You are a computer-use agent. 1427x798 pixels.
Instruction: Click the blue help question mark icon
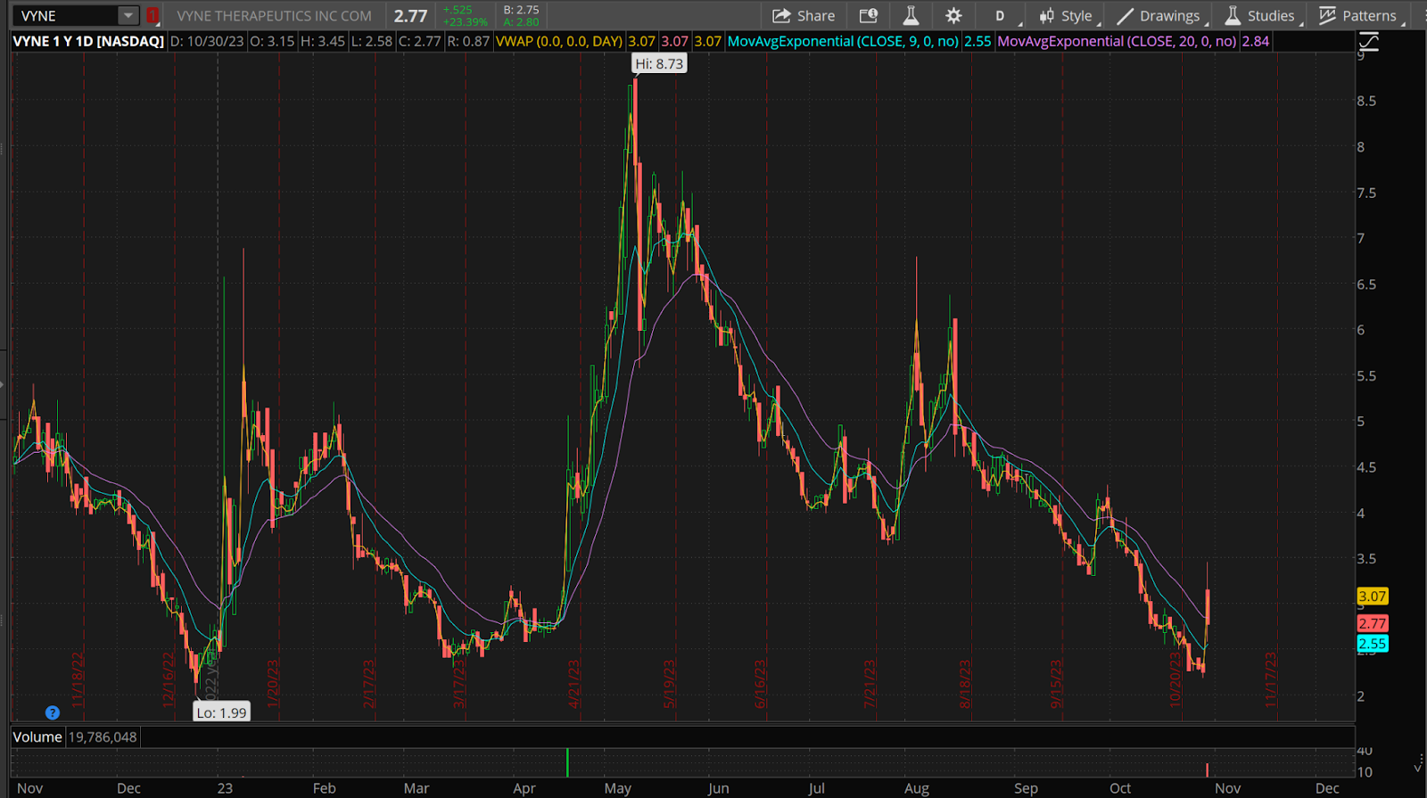tap(53, 712)
